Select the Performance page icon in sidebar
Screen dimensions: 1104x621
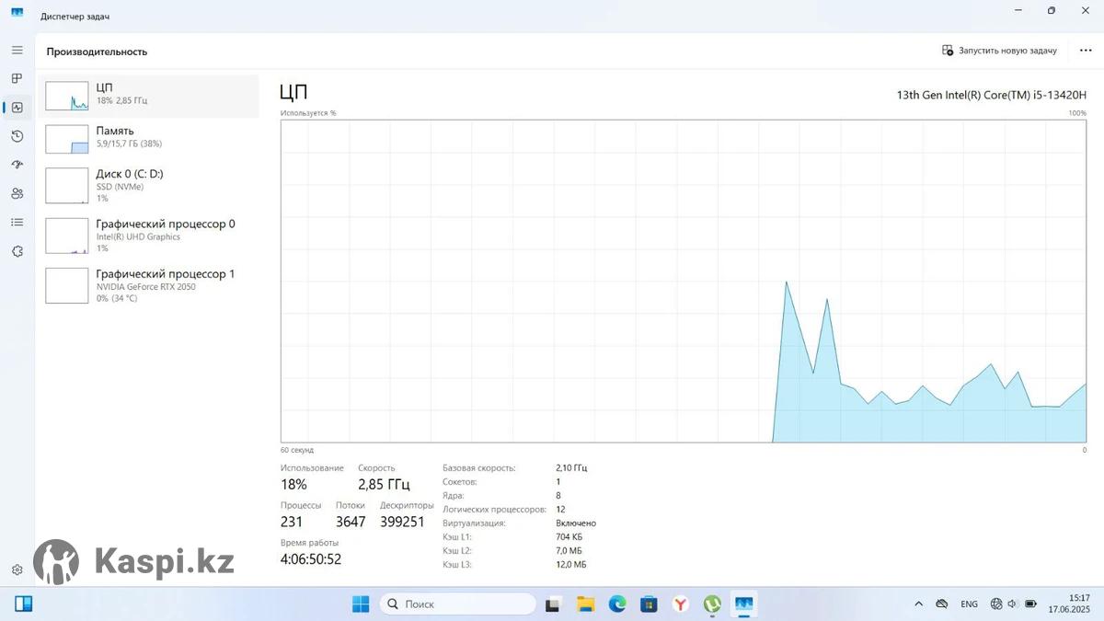pos(17,108)
